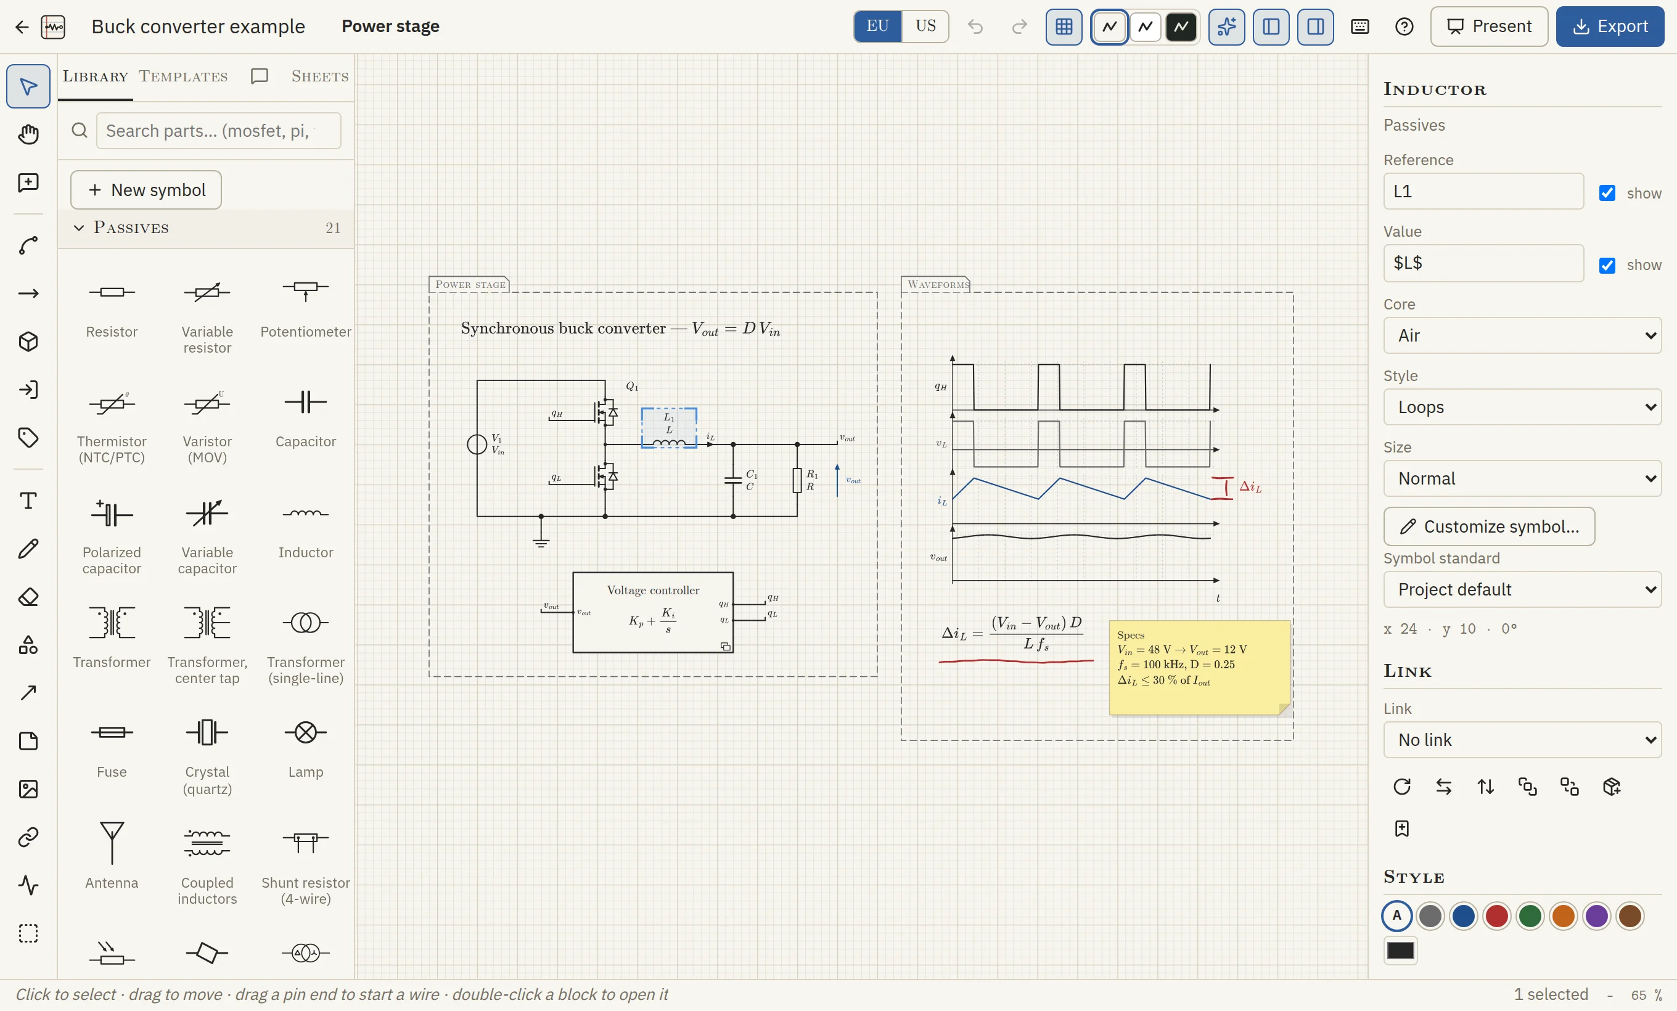The image size is (1677, 1011).
Task: Toggle Value show checkbox
Action: click(x=1607, y=264)
